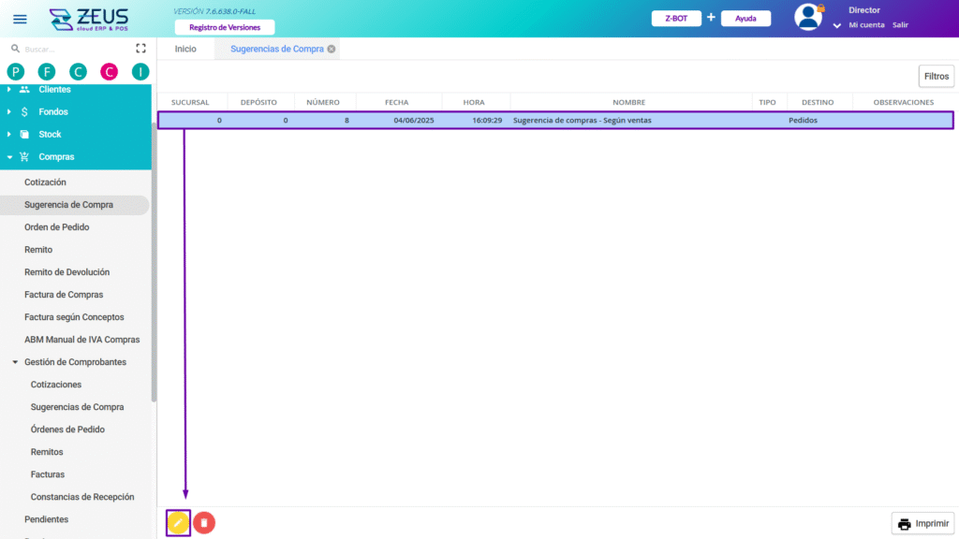Open Remito menu item
The height and width of the screenshot is (539, 959).
[x=38, y=250]
